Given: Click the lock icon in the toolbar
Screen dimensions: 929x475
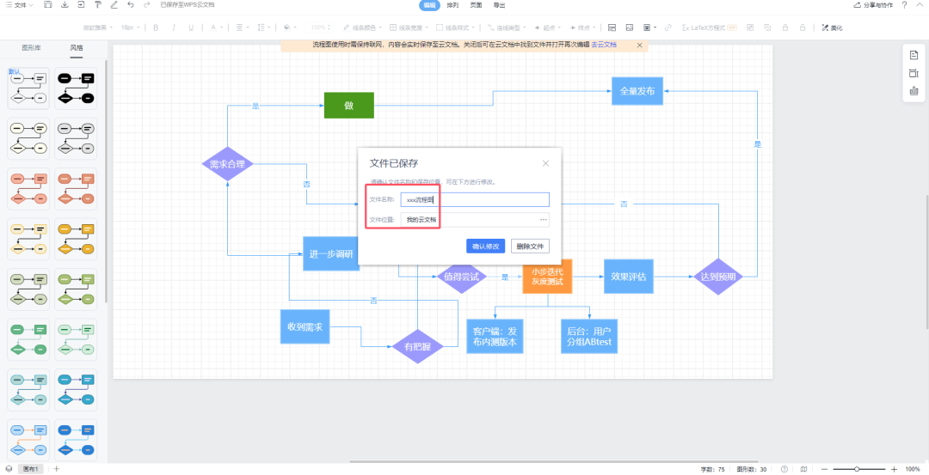Looking at the screenshot, I should [x=785, y=27].
